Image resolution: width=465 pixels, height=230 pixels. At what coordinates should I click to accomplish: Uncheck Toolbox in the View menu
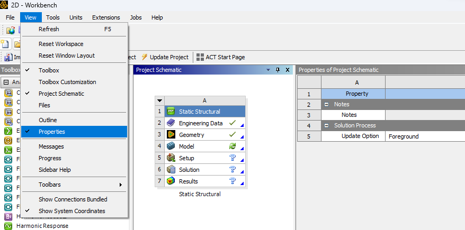pyautogui.click(x=49, y=70)
